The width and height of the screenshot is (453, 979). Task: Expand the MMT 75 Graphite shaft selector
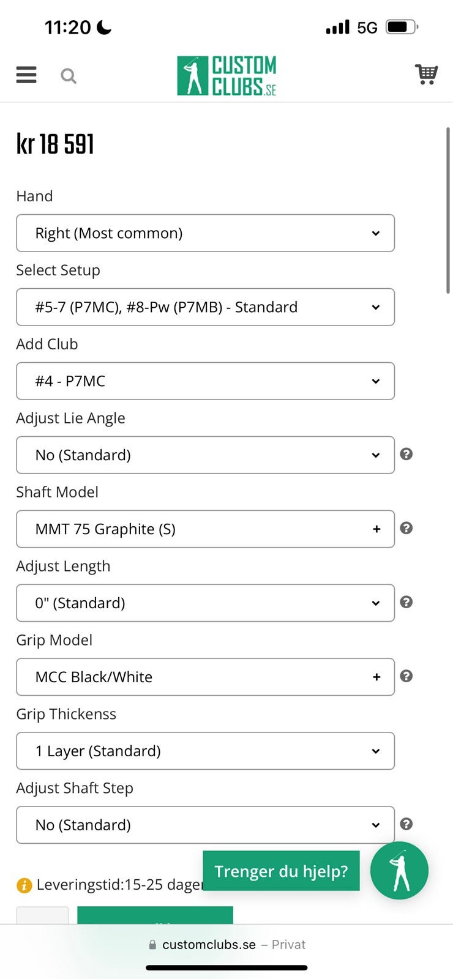pyautogui.click(x=205, y=529)
